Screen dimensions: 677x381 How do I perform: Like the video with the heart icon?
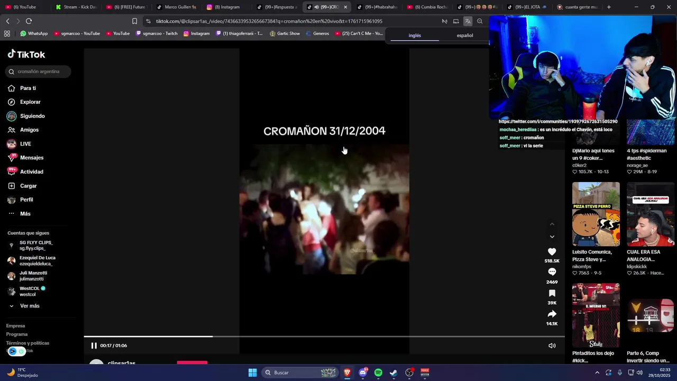point(552,252)
